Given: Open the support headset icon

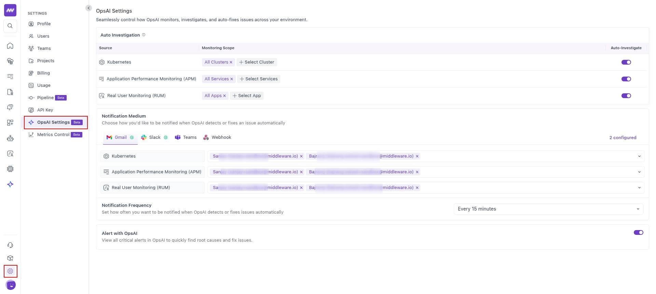Looking at the screenshot, I should 10,245.
